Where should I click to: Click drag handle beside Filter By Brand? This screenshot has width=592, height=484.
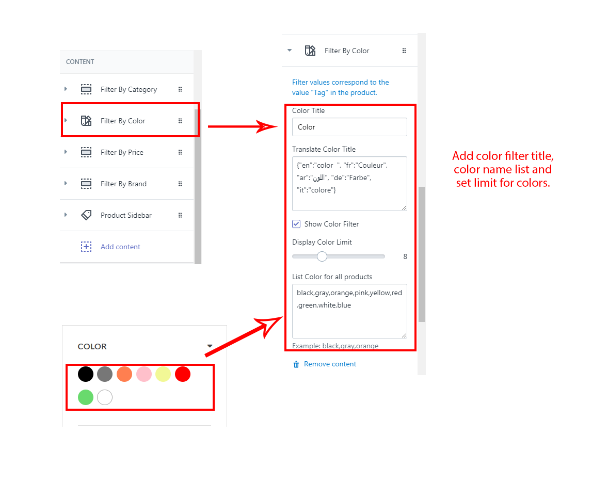(180, 184)
